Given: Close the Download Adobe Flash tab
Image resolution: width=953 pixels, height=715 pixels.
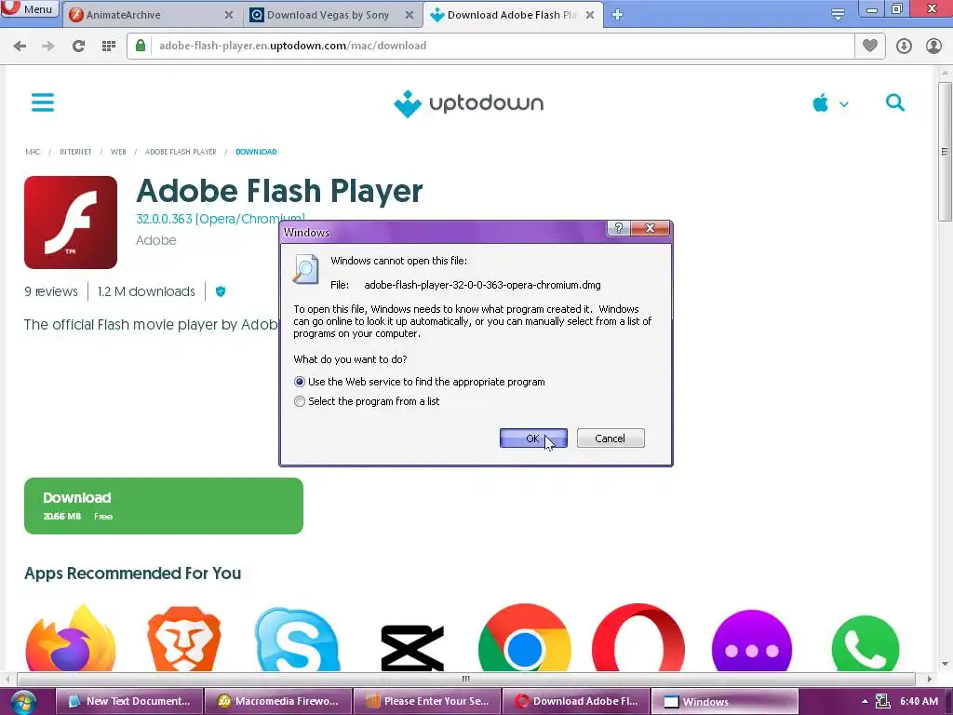Looking at the screenshot, I should point(590,15).
